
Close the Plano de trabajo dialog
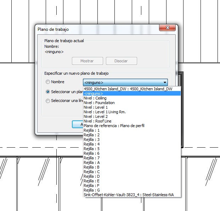point(167,28)
